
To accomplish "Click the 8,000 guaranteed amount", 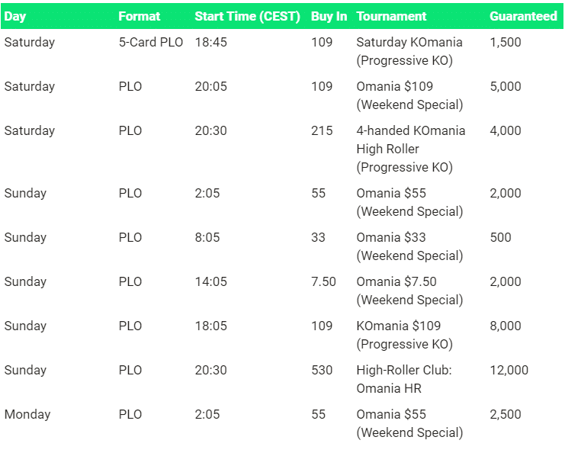I will point(506,326).
